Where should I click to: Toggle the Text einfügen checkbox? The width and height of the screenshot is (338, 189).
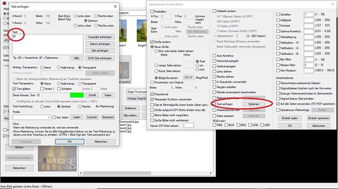214,104
